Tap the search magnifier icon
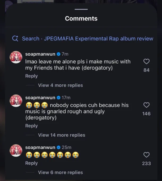This screenshot has height=181, width=162. (15, 38)
